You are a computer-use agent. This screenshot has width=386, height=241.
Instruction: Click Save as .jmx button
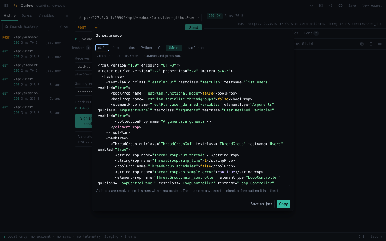tap(261, 204)
